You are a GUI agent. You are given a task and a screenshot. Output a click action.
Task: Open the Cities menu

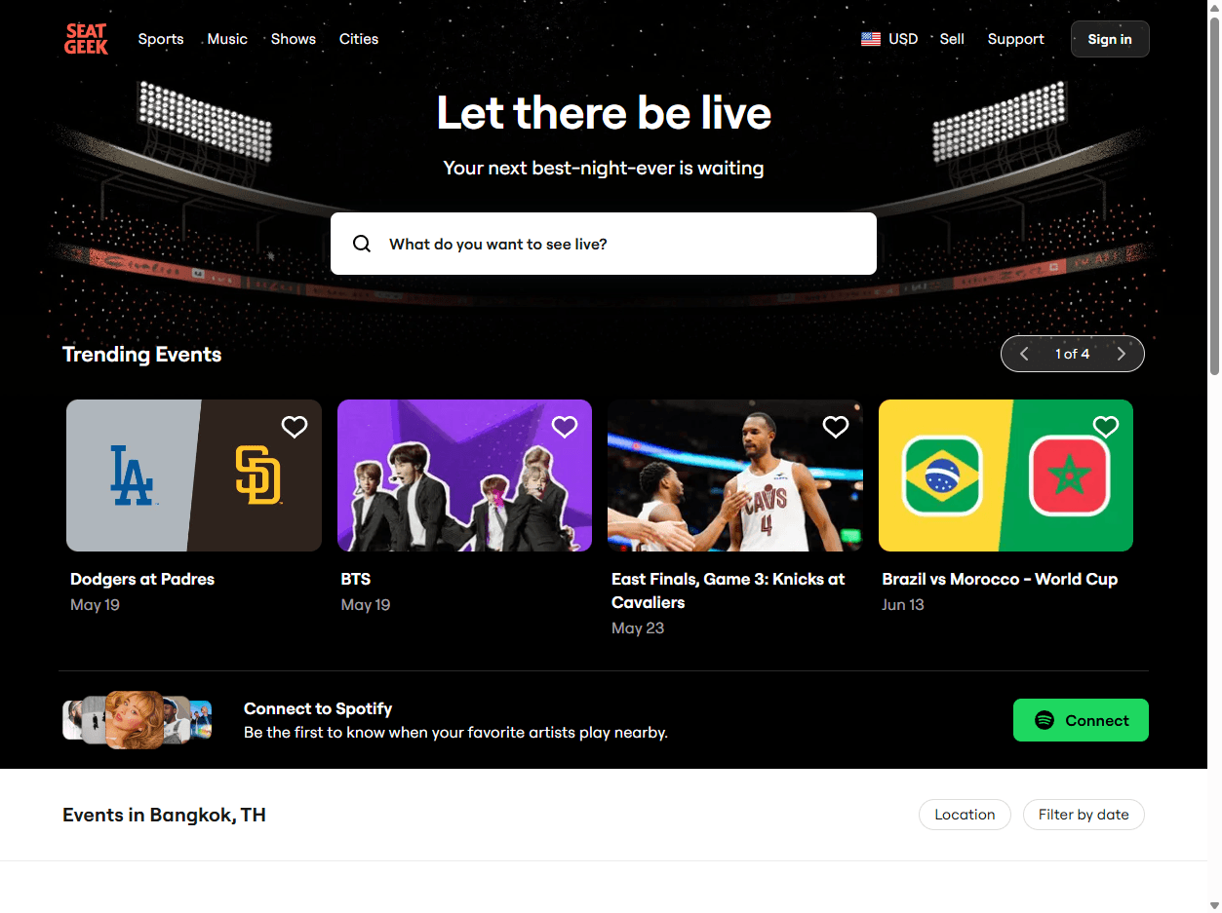pos(359,39)
